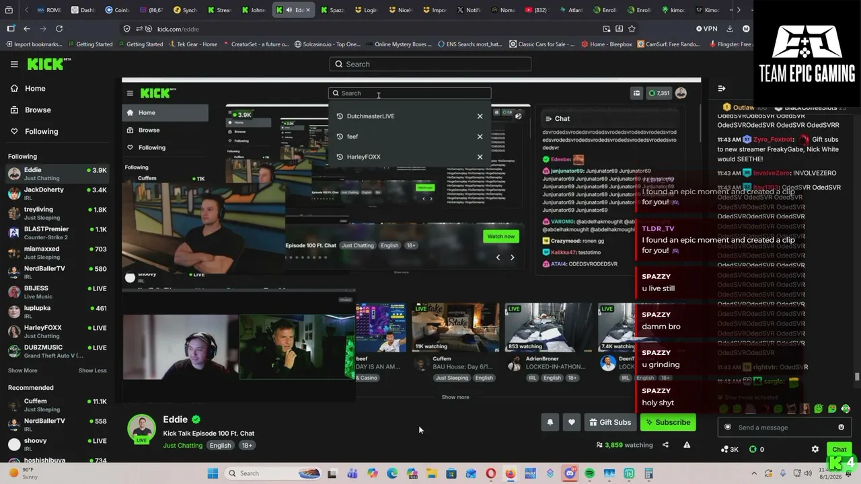Select miamaxxed in the Following list
Viewport: 861px width, 484px height.
click(57, 253)
